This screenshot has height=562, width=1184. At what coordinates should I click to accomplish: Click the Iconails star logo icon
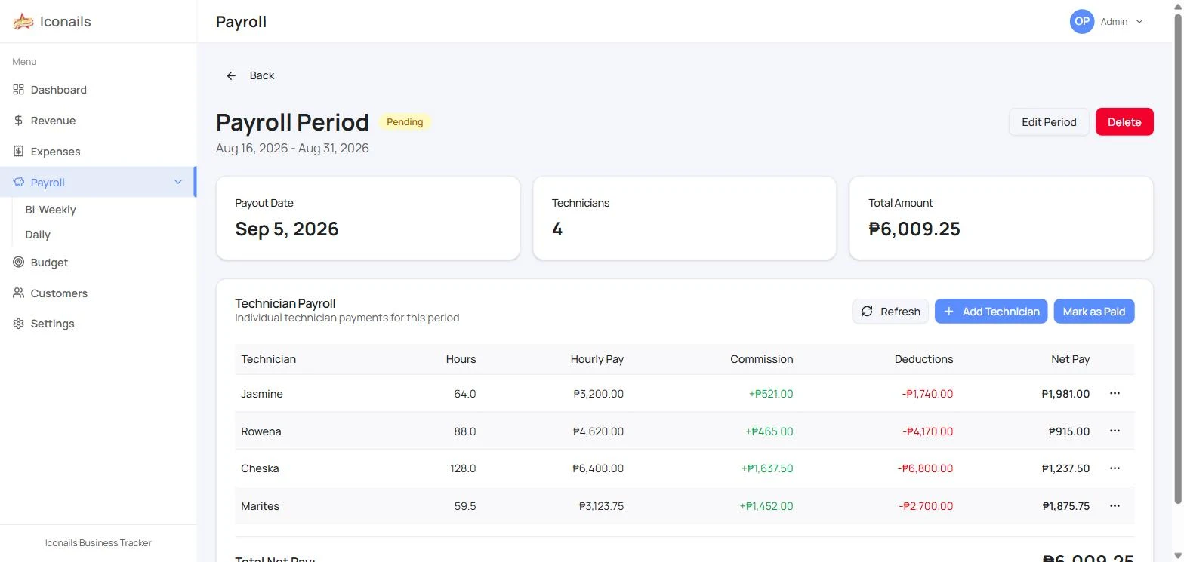(23, 21)
